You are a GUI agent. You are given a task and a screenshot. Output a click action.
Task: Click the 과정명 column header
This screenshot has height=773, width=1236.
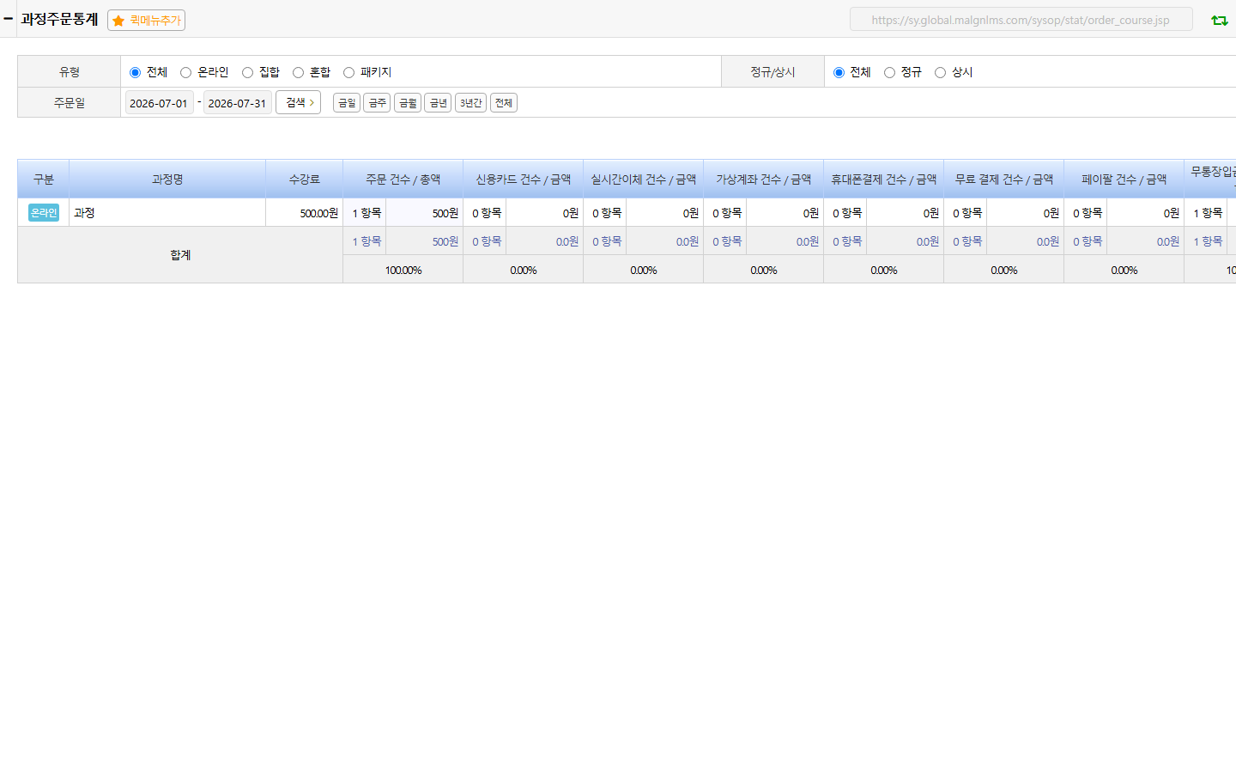coord(167,179)
